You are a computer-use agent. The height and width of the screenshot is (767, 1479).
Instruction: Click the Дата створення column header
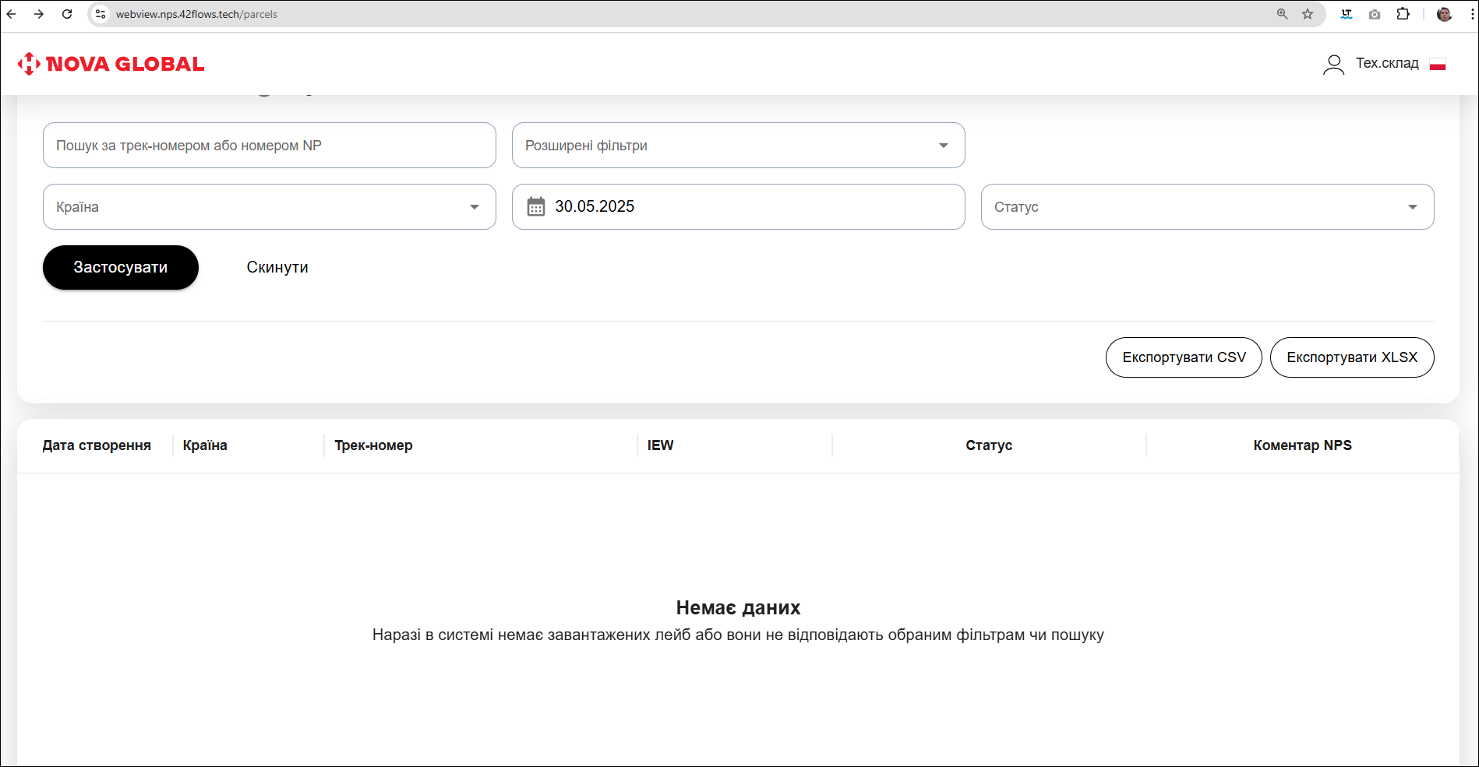[97, 445]
